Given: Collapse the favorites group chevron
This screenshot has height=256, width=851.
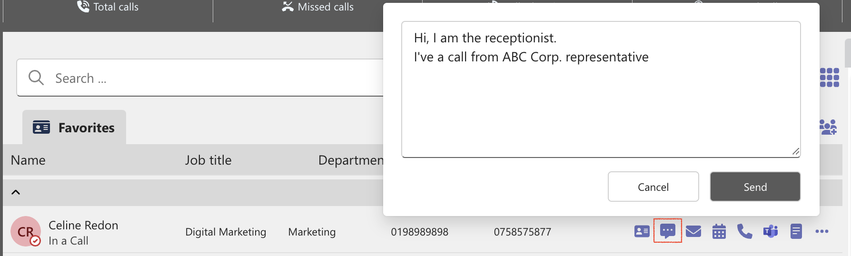Looking at the screenshot, I should click(16, 192).
